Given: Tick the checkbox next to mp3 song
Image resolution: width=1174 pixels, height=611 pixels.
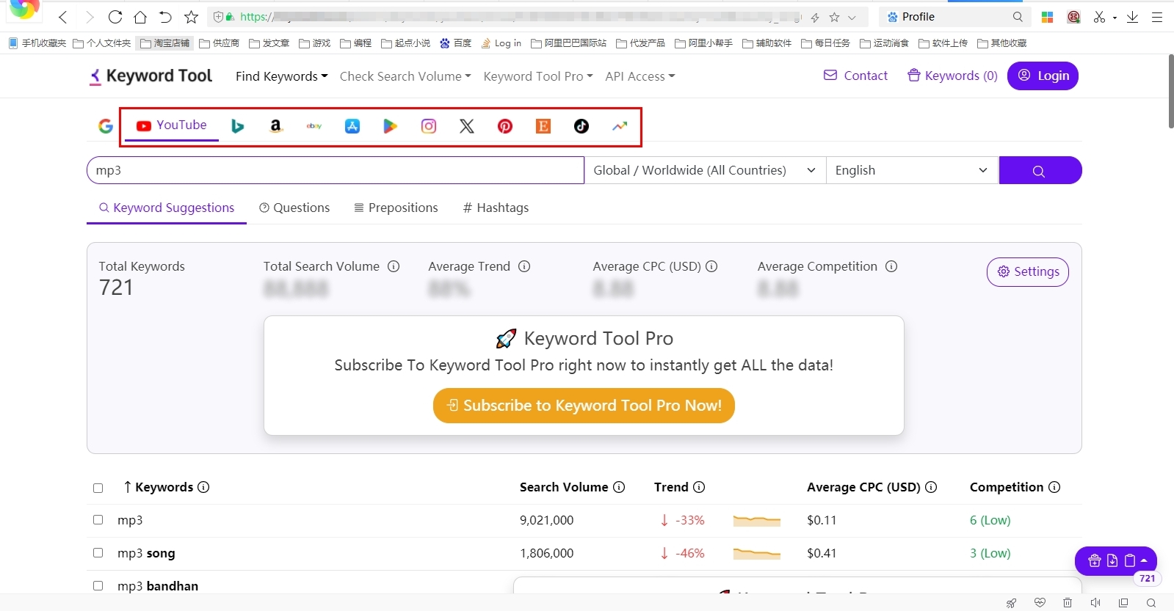Looking at the screenshot, I should click(x=98, y=552).
